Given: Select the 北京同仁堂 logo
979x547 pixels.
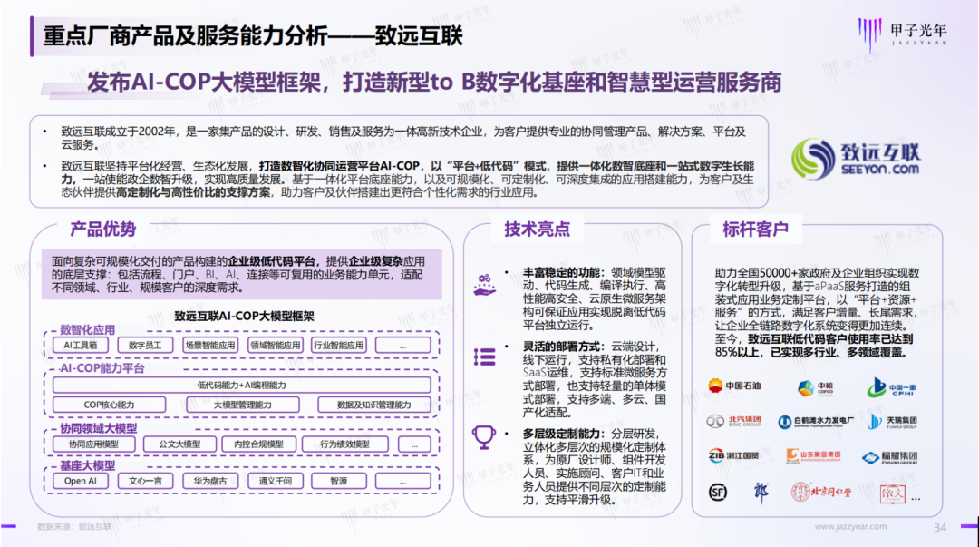Looking at the screenshot, I should [820, 492].
